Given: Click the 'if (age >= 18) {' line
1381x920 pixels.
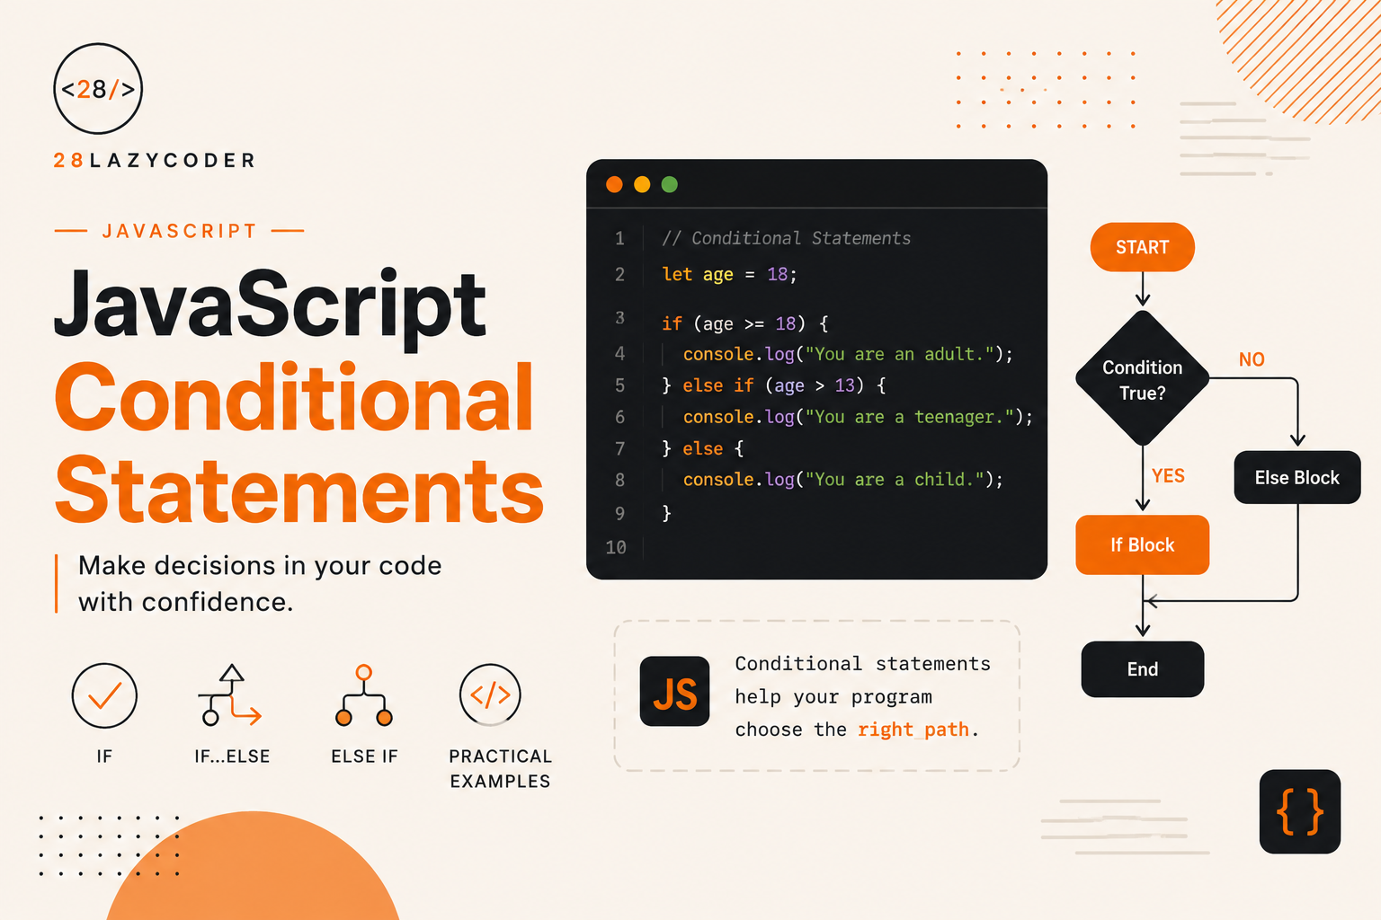Looking at the screenshot, I should 745,323.
